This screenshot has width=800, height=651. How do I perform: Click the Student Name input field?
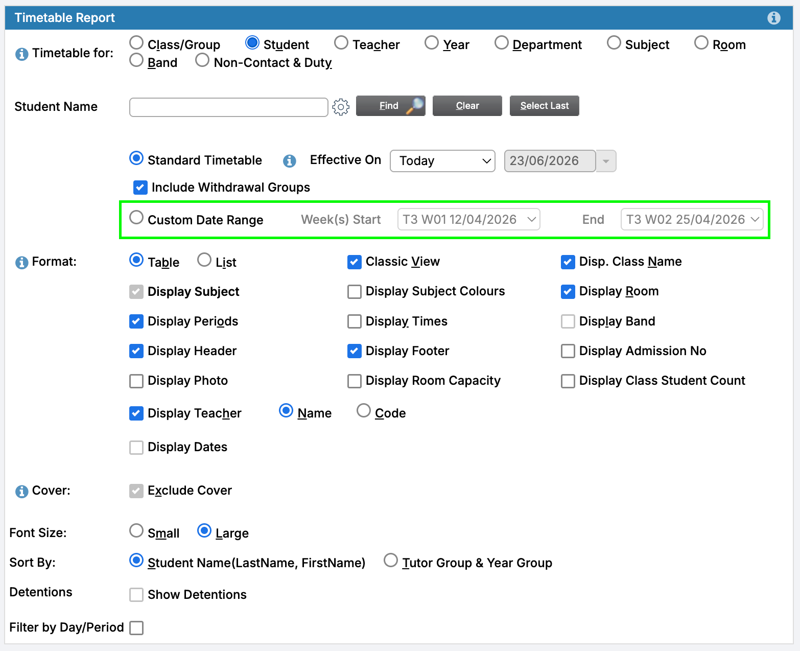(229, 107)
